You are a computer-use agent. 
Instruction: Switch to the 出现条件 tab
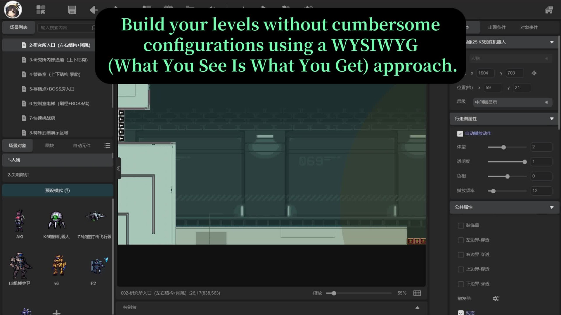[497, 27]
